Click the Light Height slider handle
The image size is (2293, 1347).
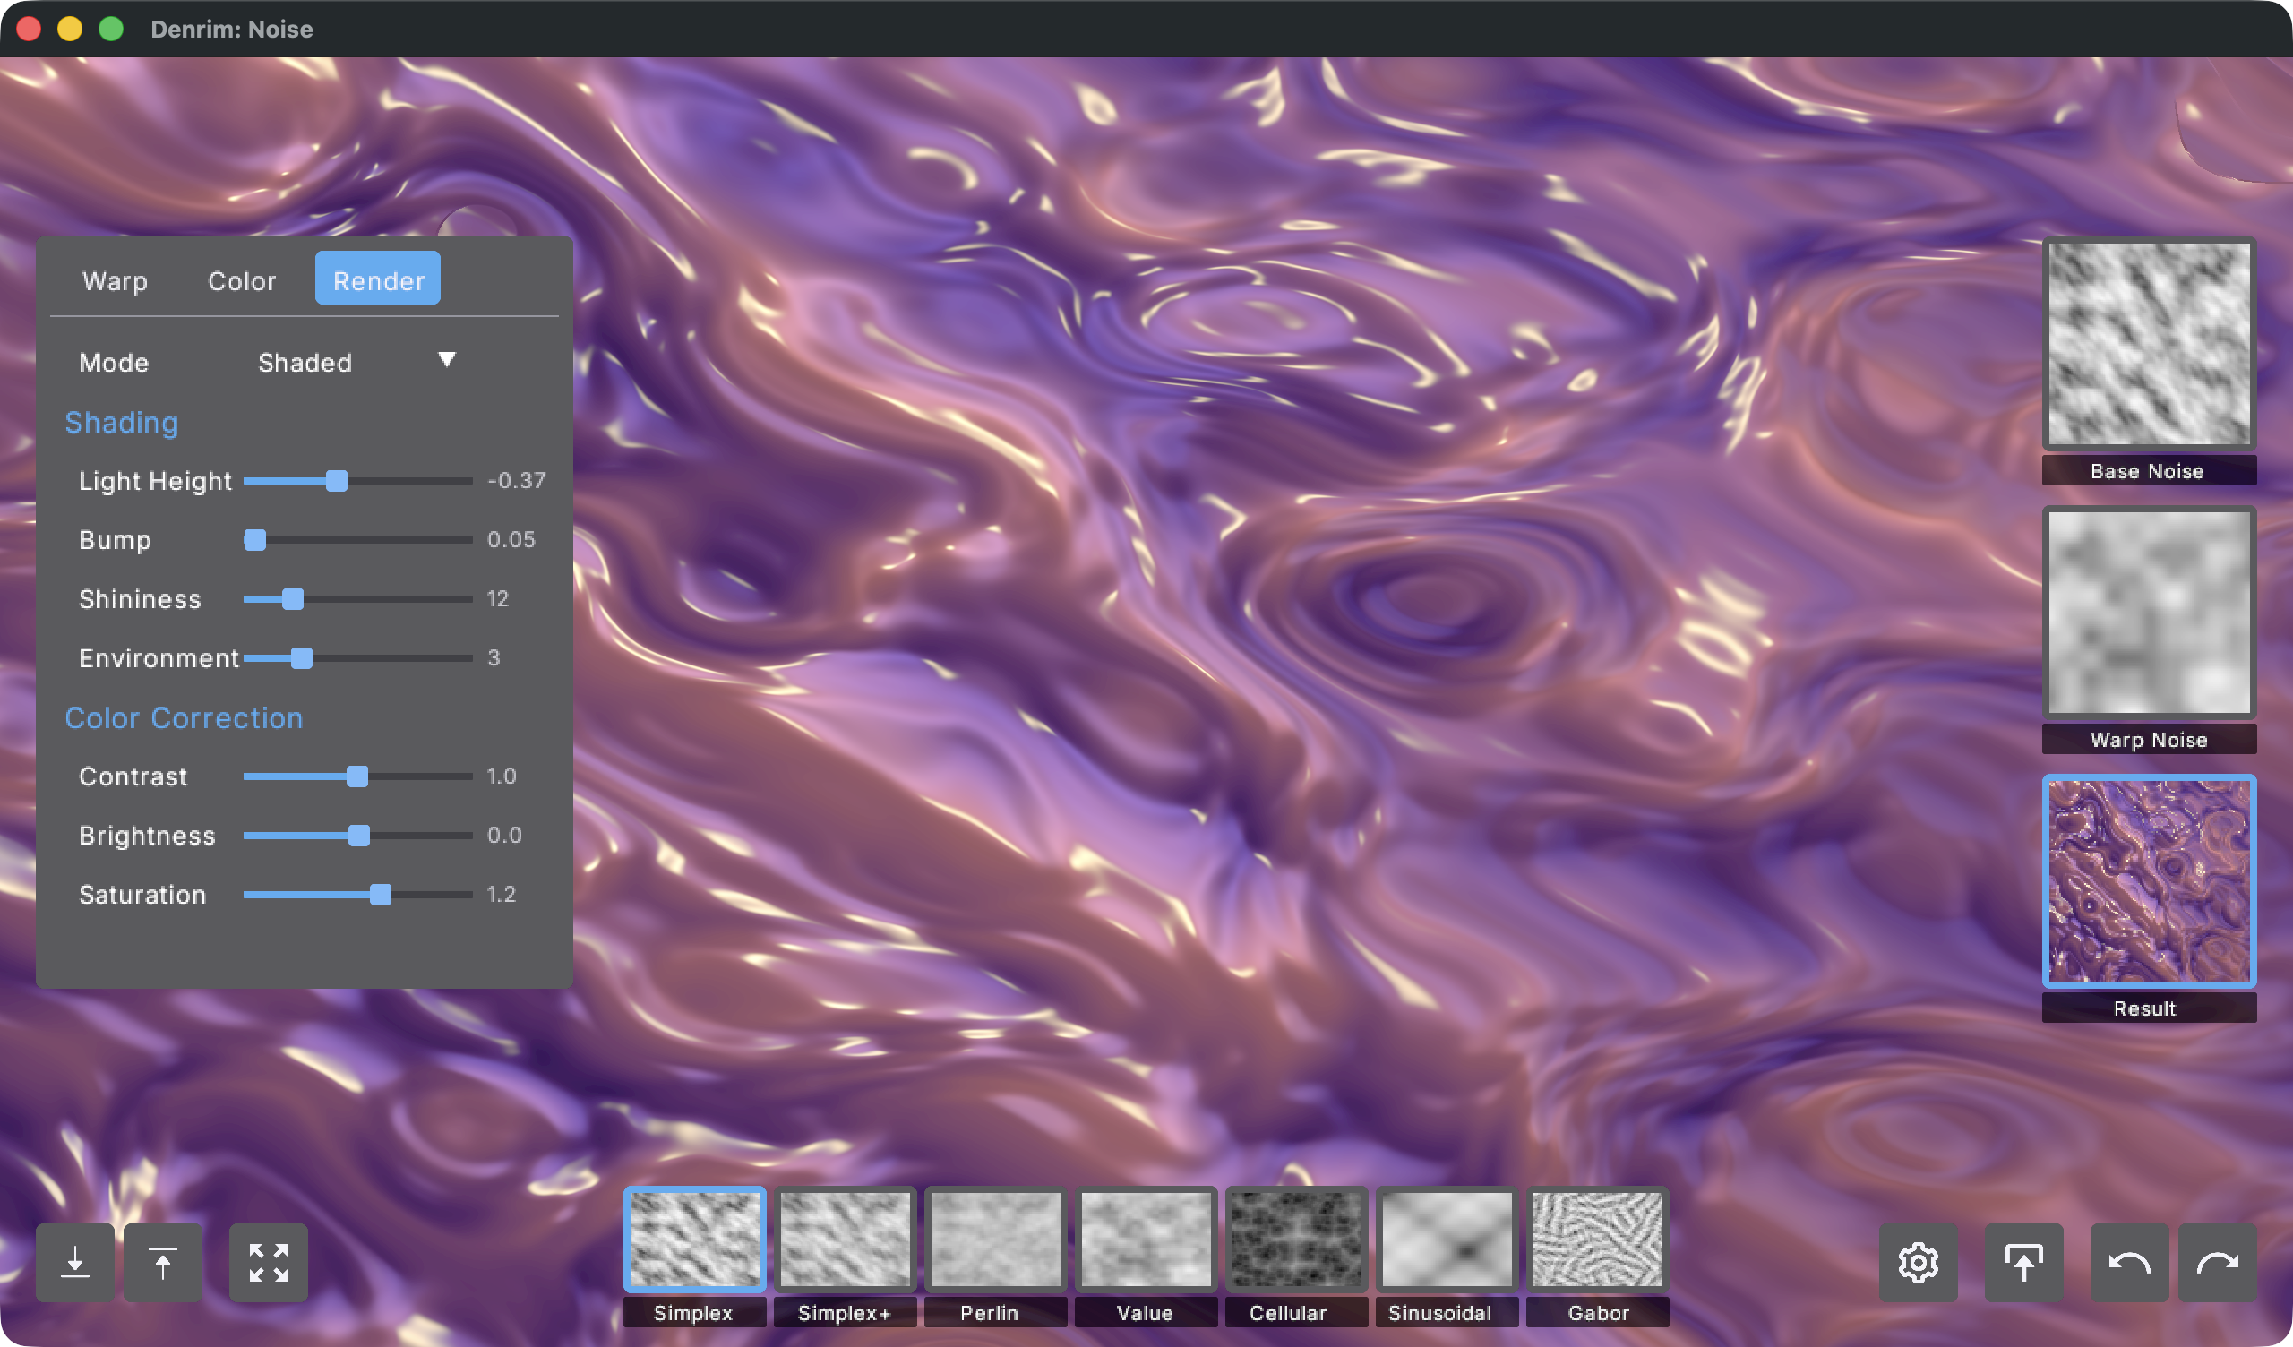[x=337, y=481]
